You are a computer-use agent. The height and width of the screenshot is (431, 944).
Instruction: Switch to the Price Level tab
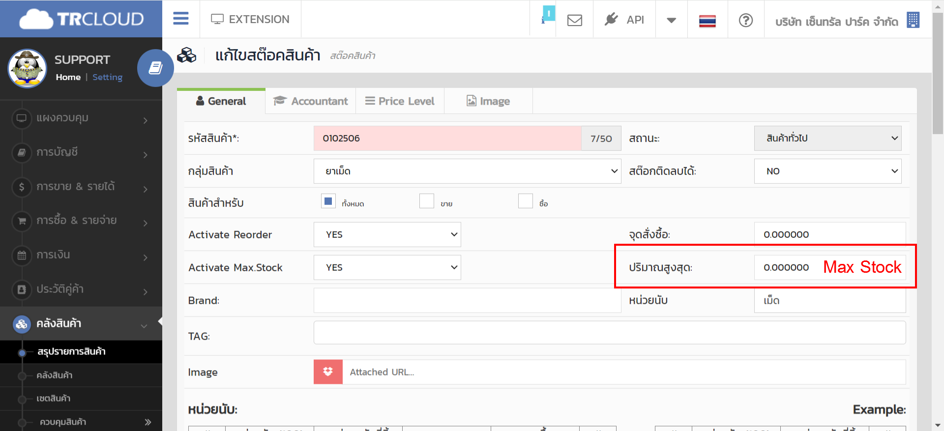[400, 101]
